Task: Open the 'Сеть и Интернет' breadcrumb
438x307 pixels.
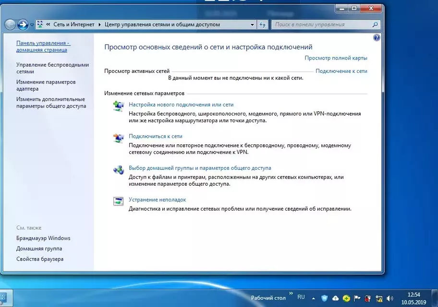Action: pos(74,24)
